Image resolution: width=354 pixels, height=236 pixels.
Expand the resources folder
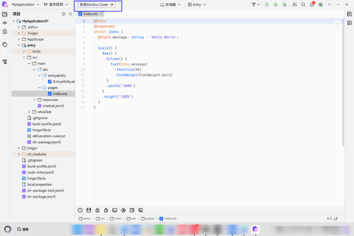pyautogui.click(x=34, y=100)
